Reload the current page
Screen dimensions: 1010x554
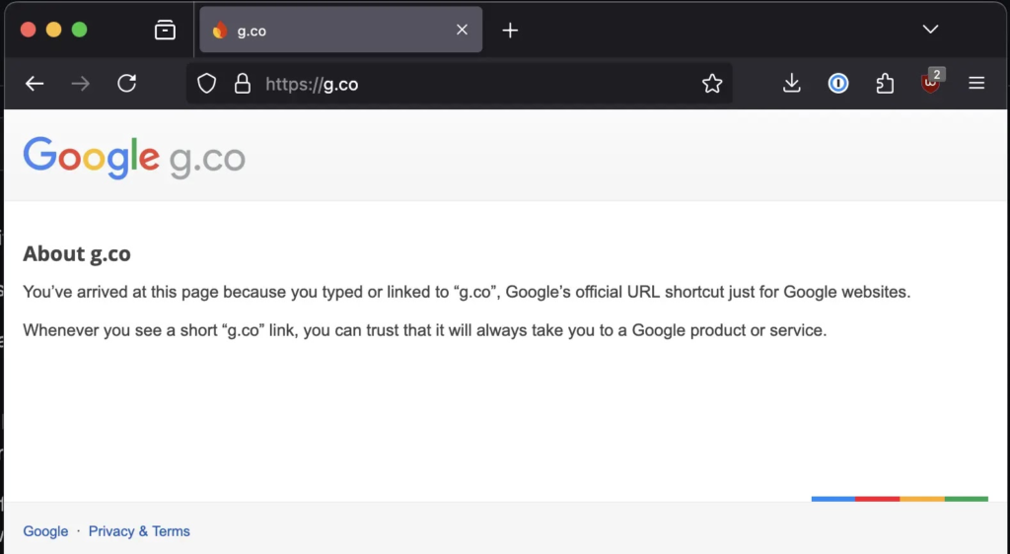pos(126,84)
